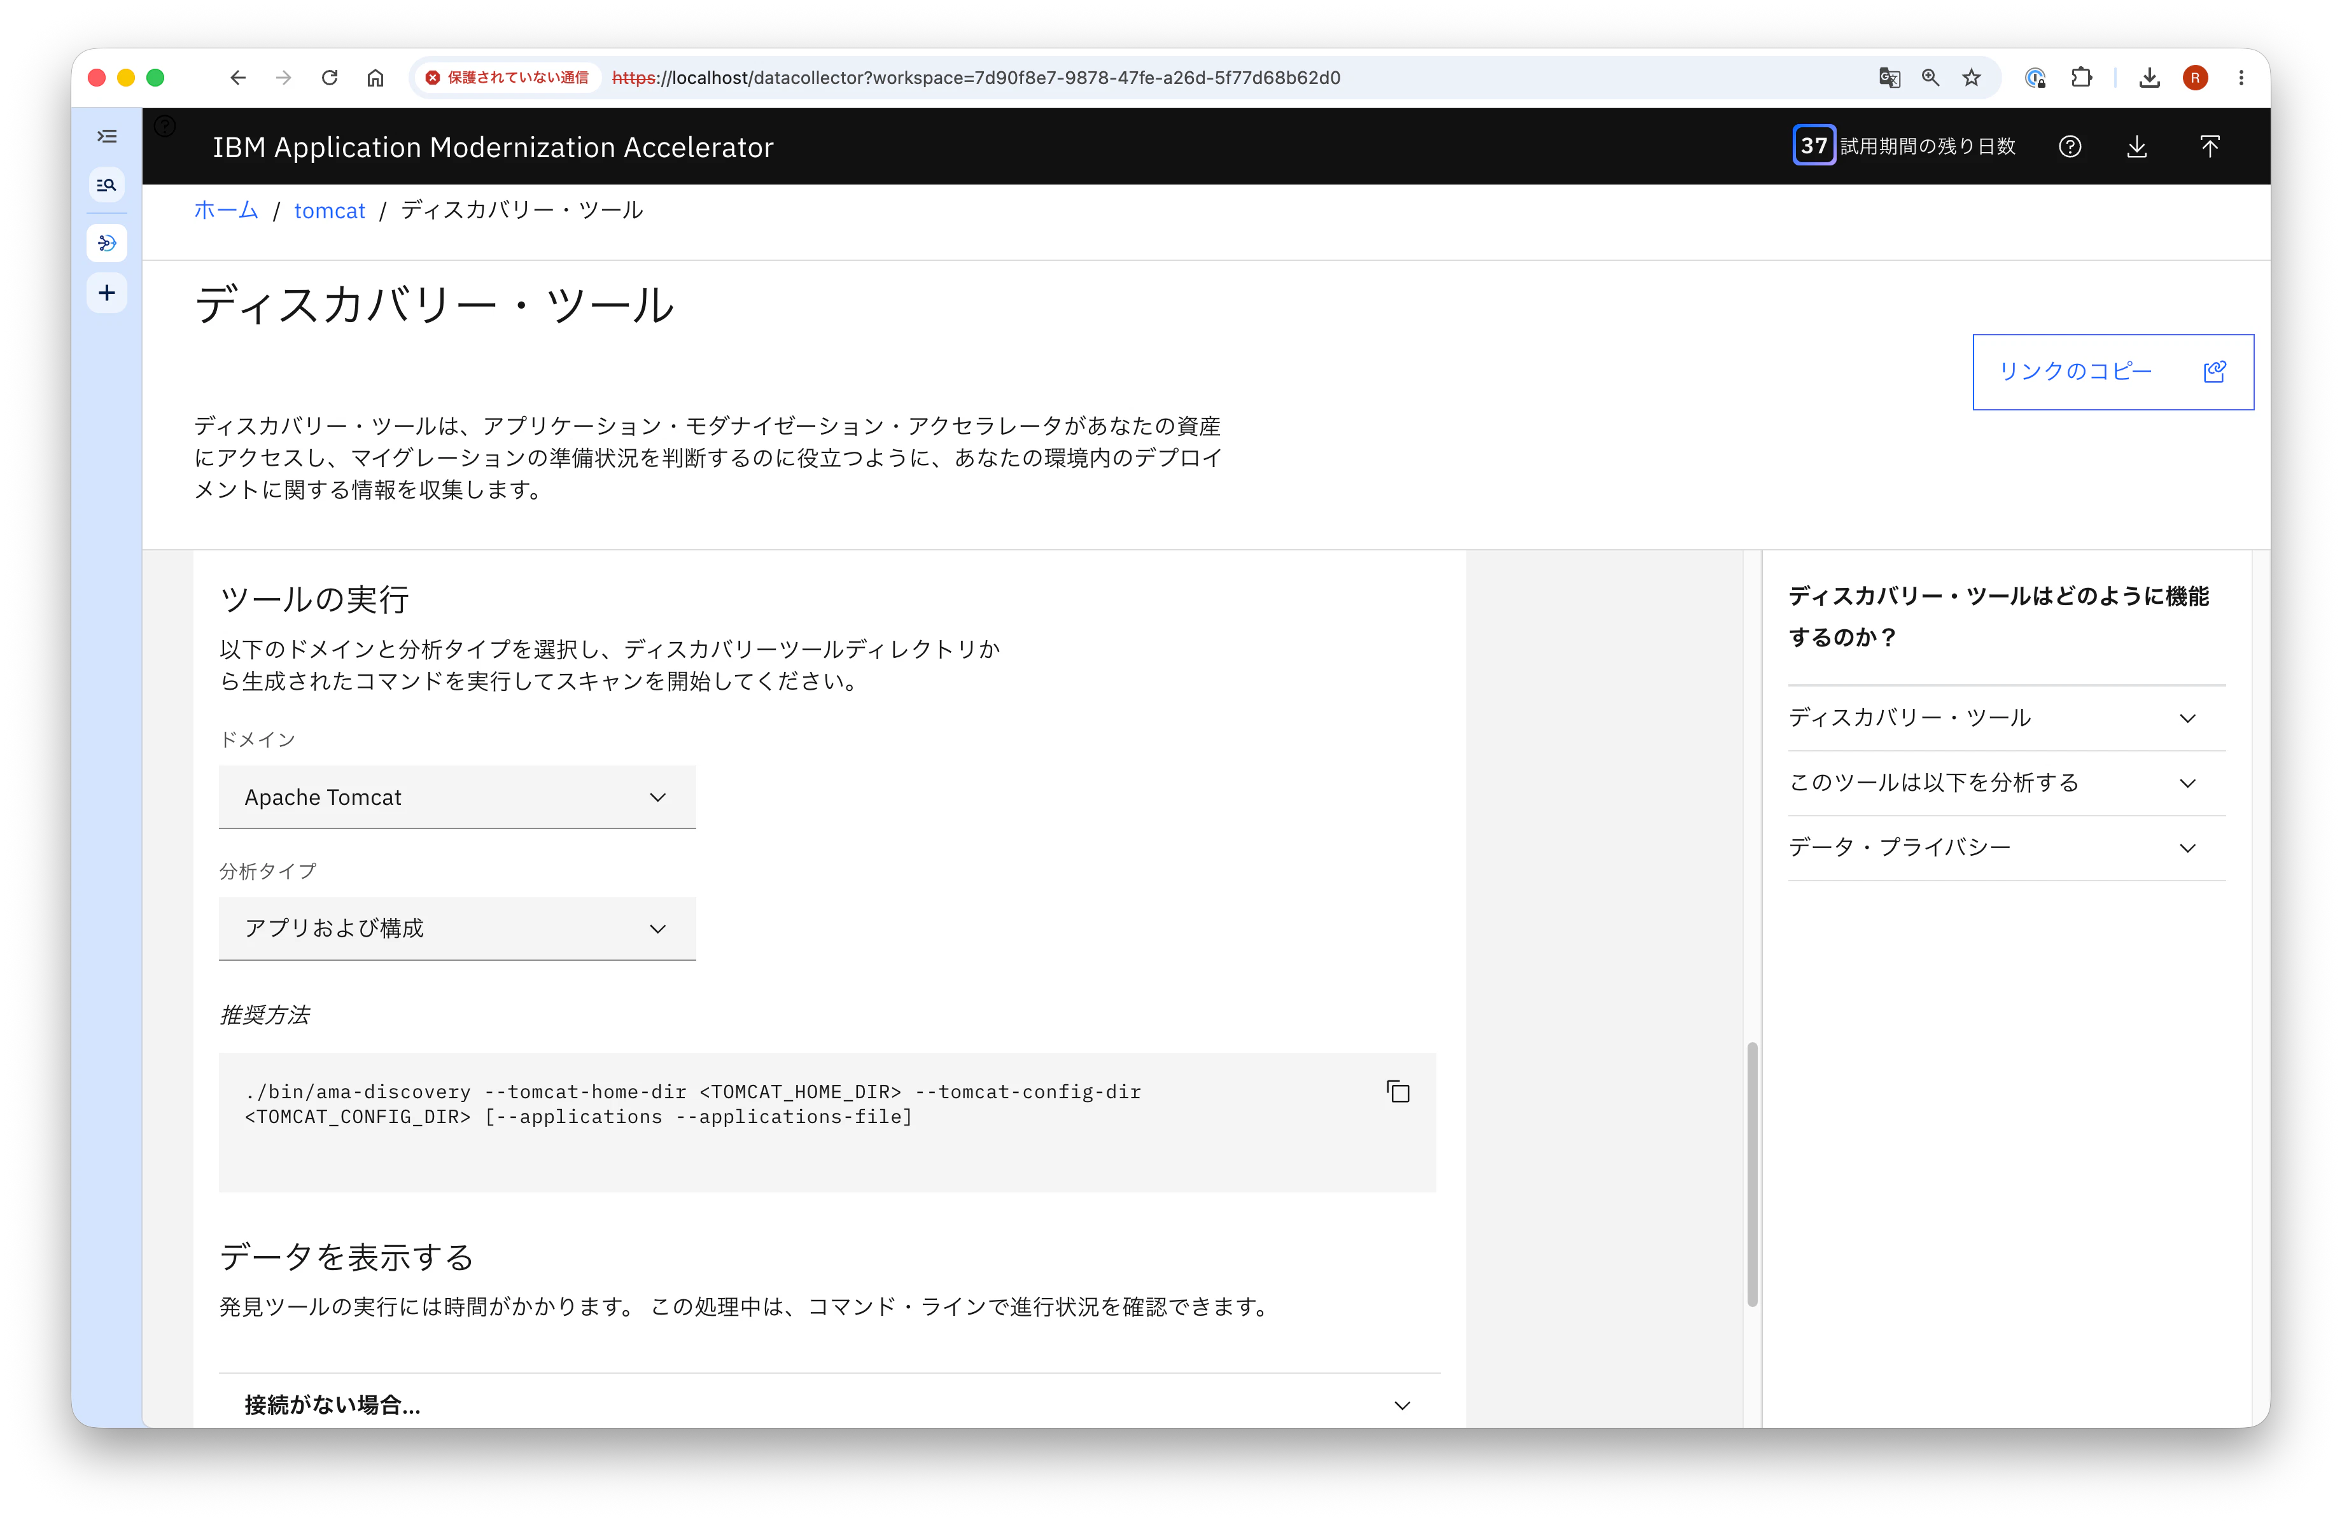2342x1522 pixels.
Task: Open browser translate page icon
Action: coord(1888,78)
